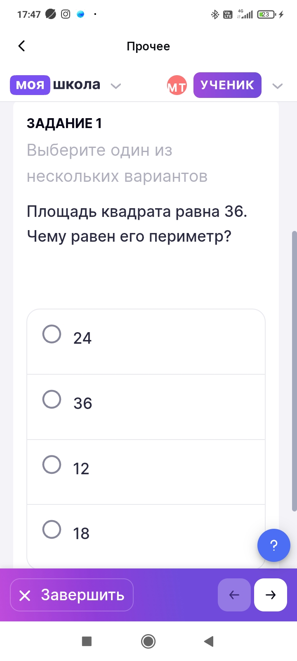Open the blue question mark help button
The width and height of the screenshot is (297, 661).
273,545
